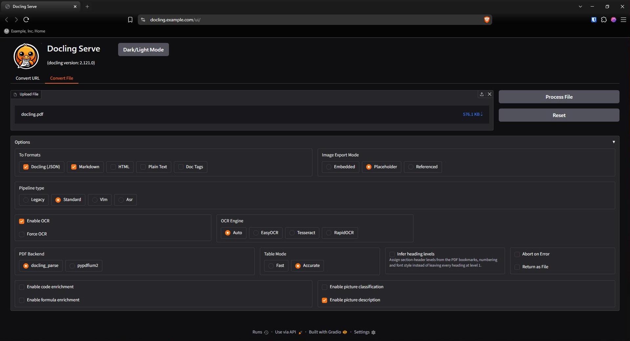Viewport: 630px width, 341px height.
Task: Open the Use via API link
Action: tap(289, 332)
